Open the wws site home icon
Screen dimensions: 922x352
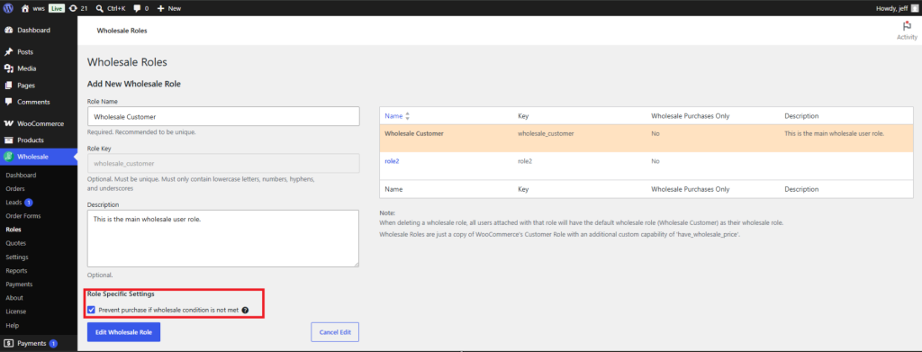pos(25,8)
